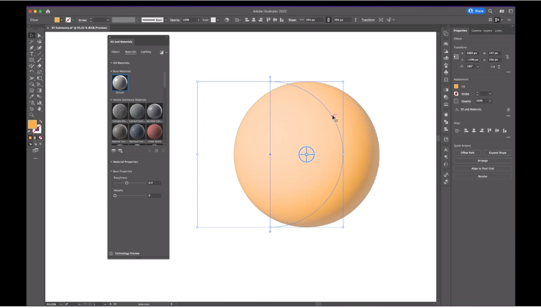Click the Expand Shape button
The image size is (541, 308).
(x=497, y=153)
